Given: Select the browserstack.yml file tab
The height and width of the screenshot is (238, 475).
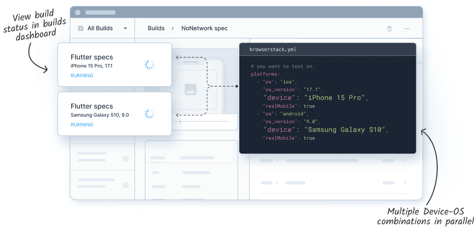Looking at the screenshot, I should pos(272,49).
